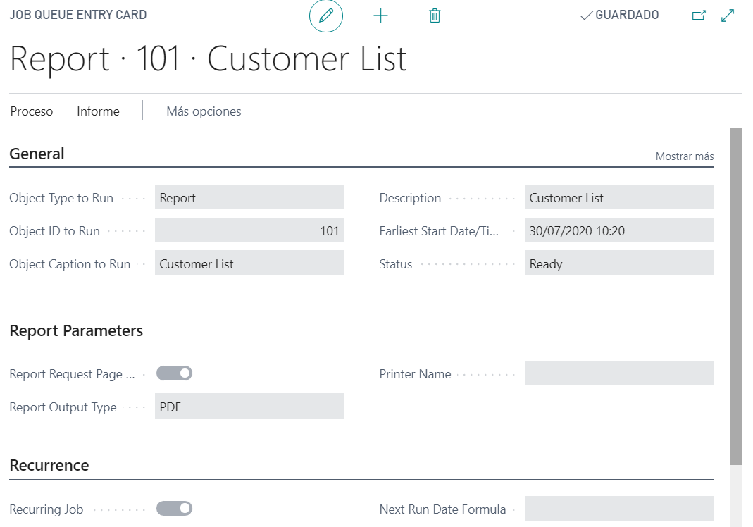Click the Mostrar más link in General
Image resolution: width=753 pixels, height=527 pixels.
(684, 156)
